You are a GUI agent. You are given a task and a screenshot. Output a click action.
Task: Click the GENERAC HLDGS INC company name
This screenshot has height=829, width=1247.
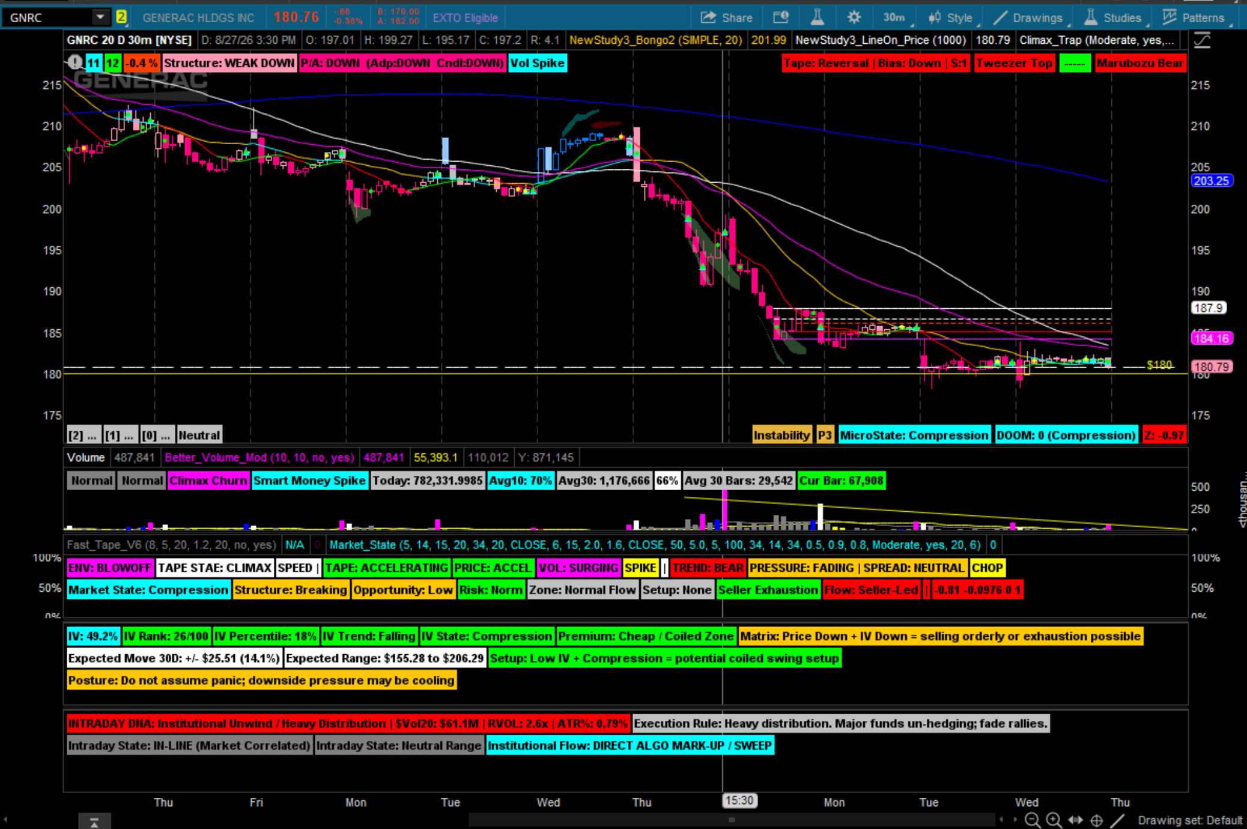(x=198, y=18)
